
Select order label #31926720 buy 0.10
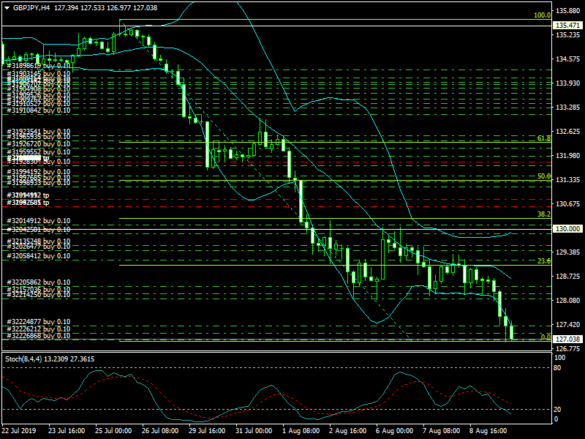(x=39, y=143)
